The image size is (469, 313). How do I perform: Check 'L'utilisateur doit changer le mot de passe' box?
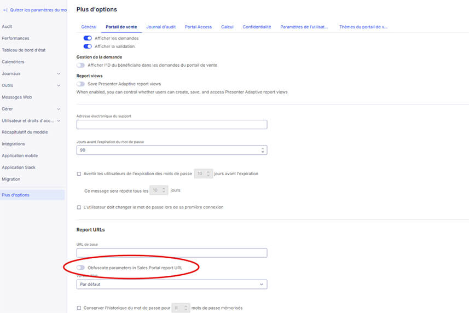click(x=79, y=207)
